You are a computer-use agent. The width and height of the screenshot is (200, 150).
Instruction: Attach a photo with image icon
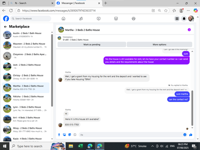tap(64, 135)
